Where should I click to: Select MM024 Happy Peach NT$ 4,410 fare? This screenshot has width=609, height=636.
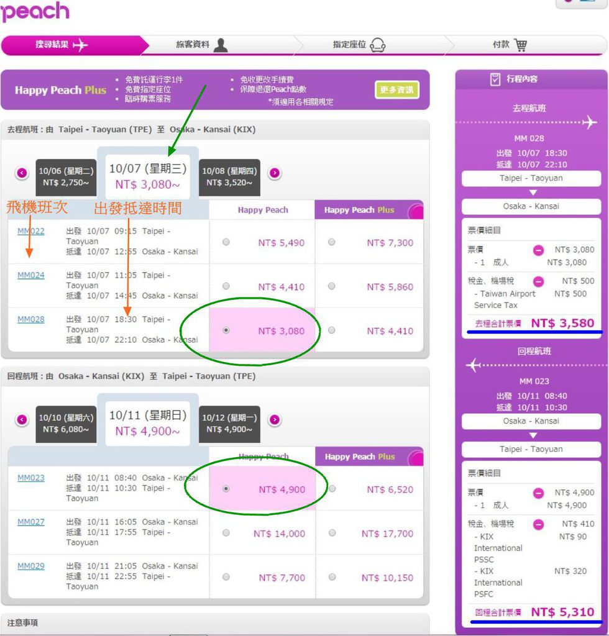(226, 286)
